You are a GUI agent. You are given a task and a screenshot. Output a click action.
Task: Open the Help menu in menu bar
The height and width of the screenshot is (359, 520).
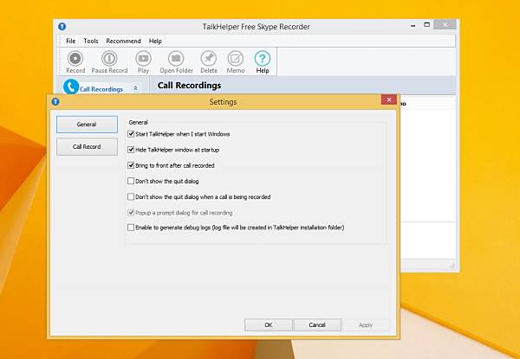[155, 41]
